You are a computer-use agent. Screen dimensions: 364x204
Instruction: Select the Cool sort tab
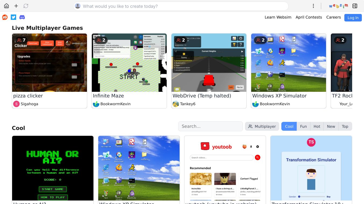click(x=289, y=126)
